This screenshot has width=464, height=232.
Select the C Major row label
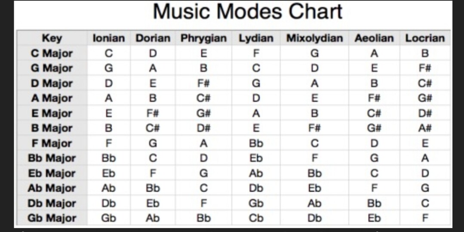pyautogui.click(x=52, y=53)
